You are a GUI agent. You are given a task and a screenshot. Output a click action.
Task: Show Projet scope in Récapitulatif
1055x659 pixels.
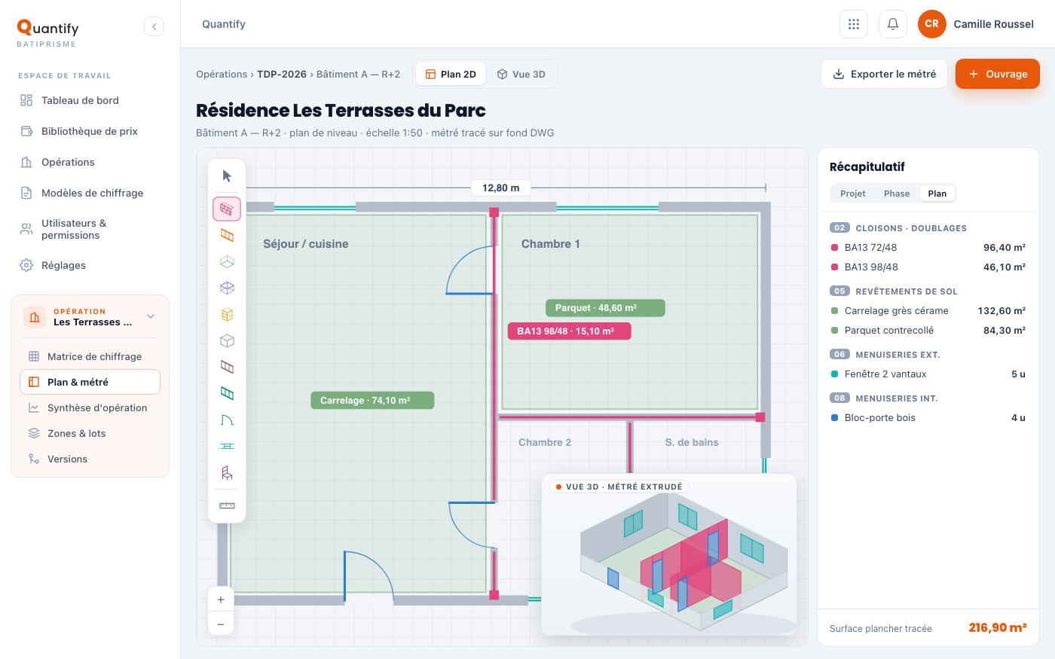click(x=853, y=194)
